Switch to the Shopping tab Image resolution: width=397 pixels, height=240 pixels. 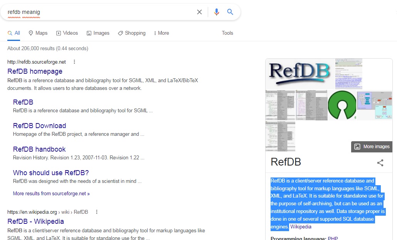tap(132, 33)
